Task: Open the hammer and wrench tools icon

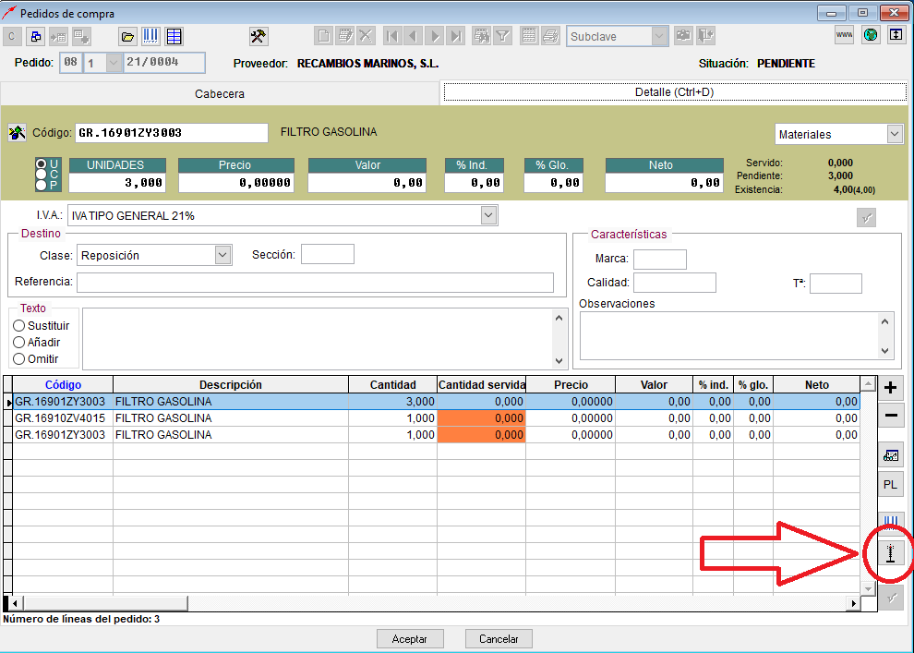Action: [x=259, y=37]
